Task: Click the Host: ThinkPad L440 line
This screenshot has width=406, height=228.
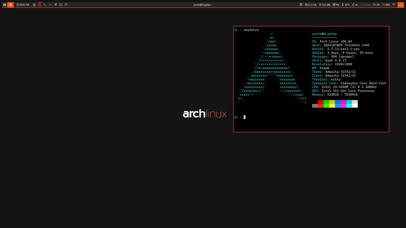Action: click(340, 45)
